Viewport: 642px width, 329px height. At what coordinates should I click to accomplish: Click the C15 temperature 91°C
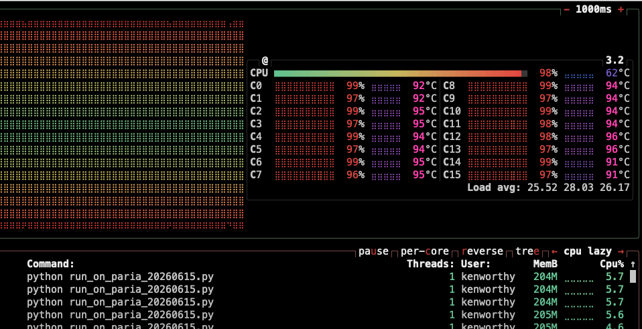coord(617,175)
